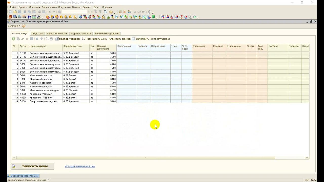
Task: Open the Документы menu
Action: tap(64, 7)
